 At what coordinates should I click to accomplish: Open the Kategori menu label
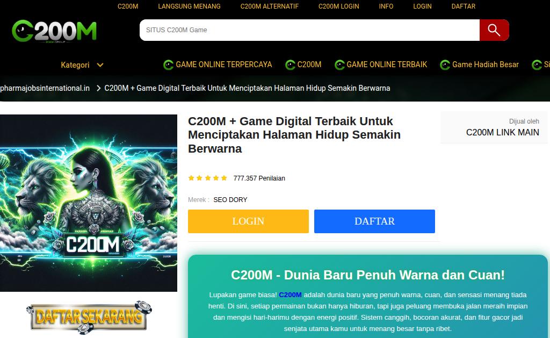click(75, 65)
